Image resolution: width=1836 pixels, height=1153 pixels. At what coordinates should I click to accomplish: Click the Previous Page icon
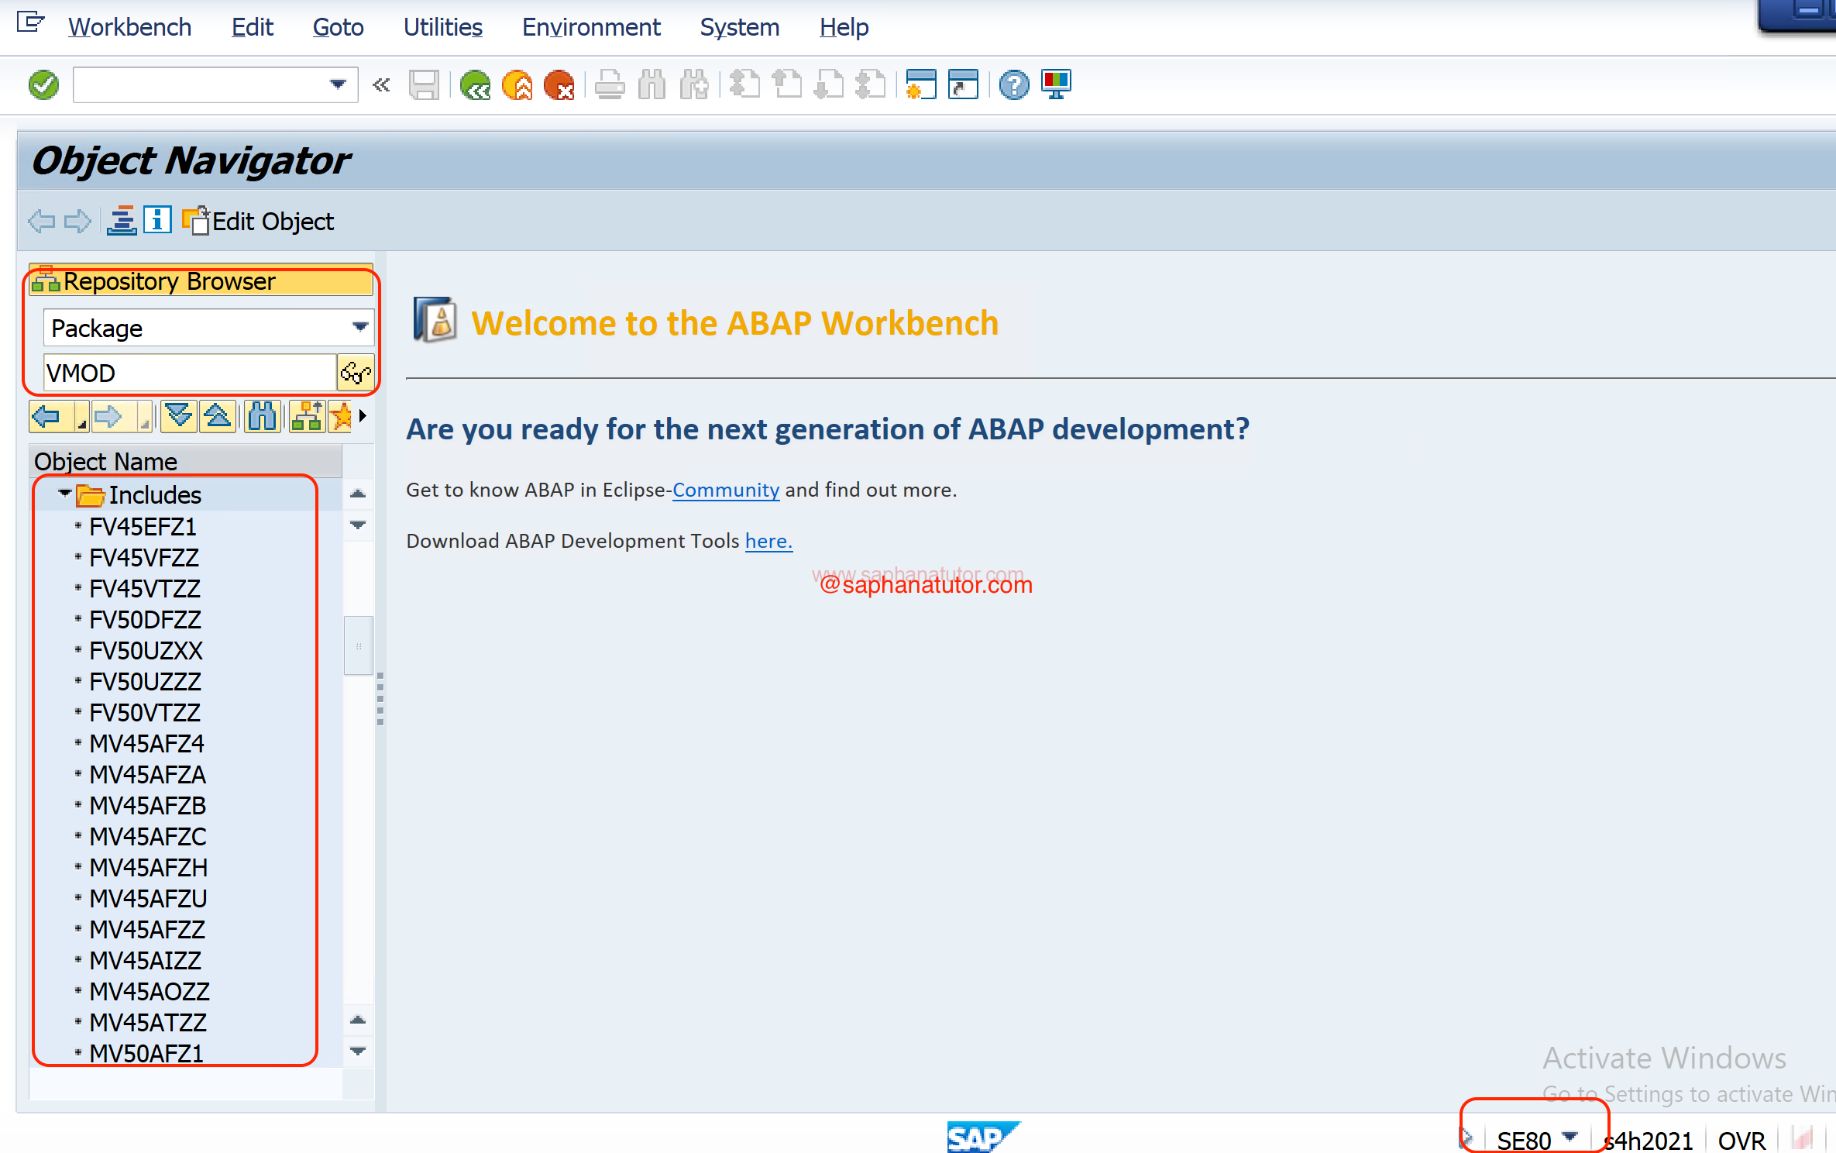(x=787, y=84)
